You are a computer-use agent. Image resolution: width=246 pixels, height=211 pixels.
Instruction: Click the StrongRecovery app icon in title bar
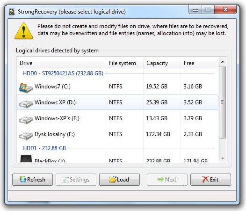pos(12,12)
